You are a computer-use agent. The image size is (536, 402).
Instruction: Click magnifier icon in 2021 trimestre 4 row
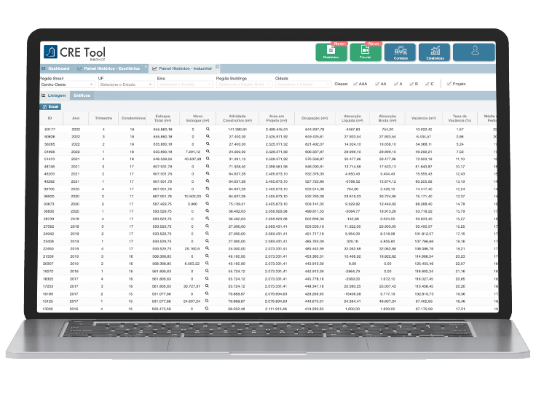(x=208, y=159)
